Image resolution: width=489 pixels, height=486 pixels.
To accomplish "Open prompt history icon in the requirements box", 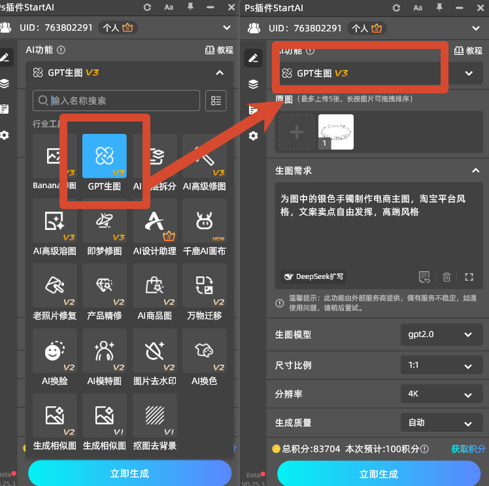I will click(424, 277).
